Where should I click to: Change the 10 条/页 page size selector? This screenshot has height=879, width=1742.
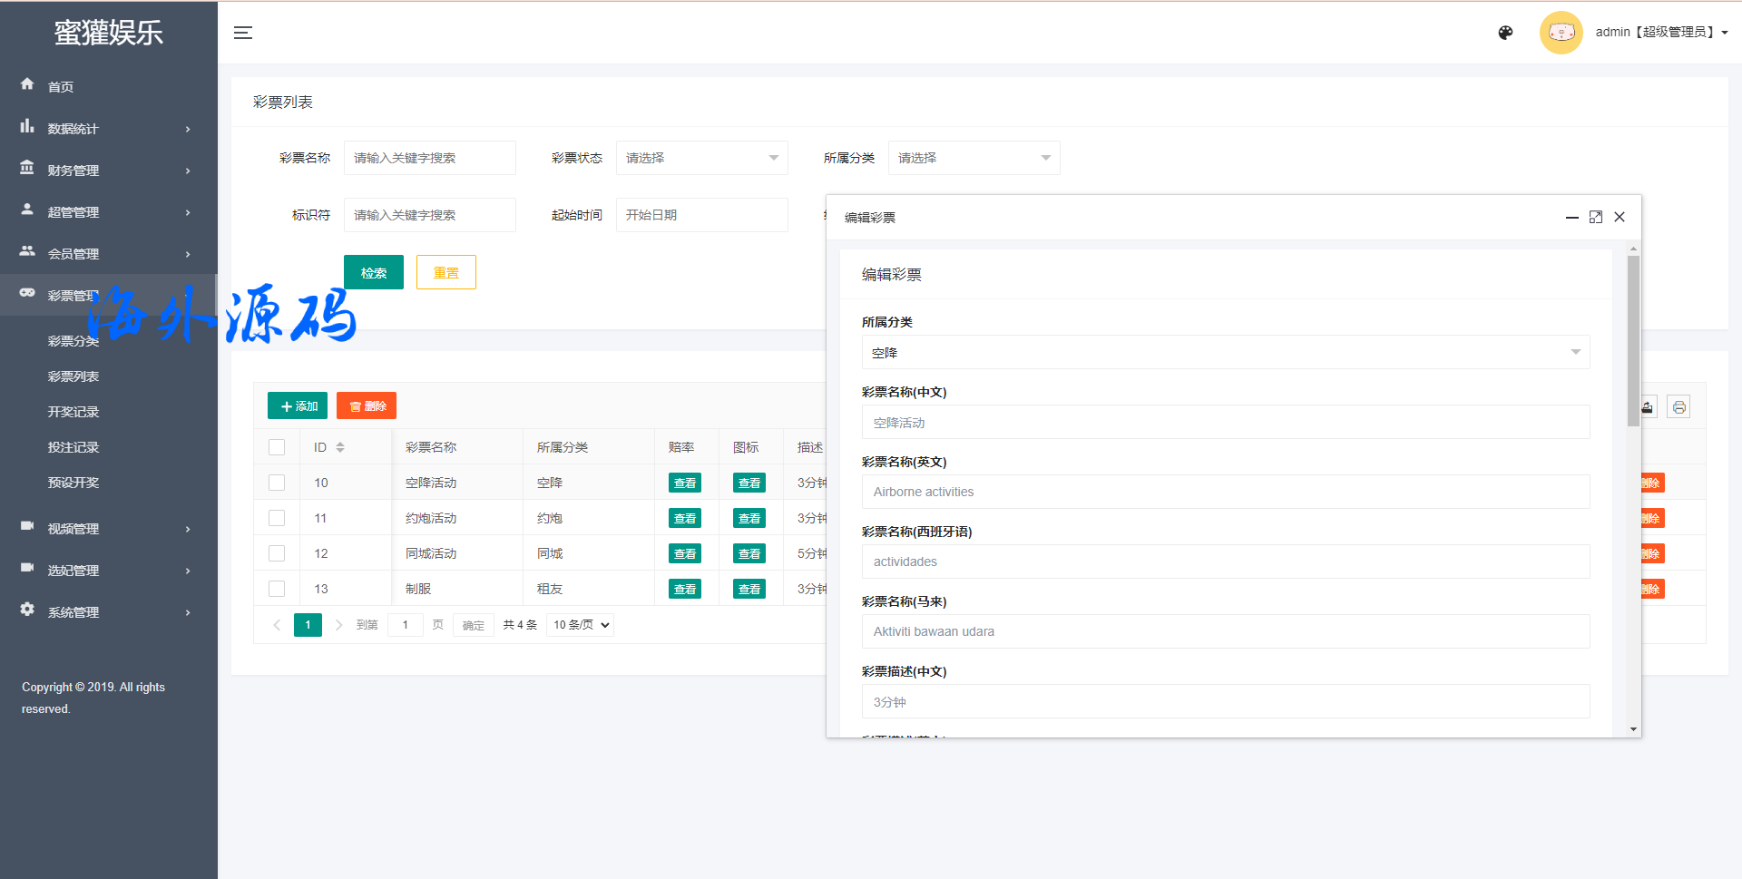581,625
